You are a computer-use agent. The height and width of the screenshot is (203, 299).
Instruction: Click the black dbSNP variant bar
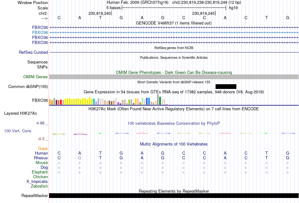(226, 87)
